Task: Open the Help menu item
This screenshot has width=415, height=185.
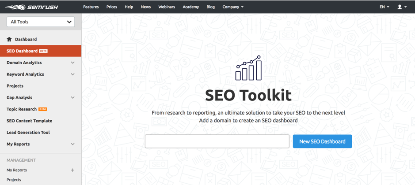Action: click(129, 7)
